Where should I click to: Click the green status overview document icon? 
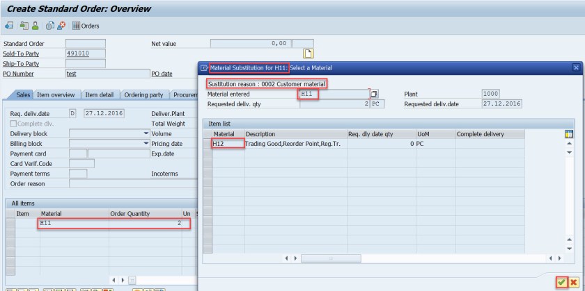coord(24,26)
